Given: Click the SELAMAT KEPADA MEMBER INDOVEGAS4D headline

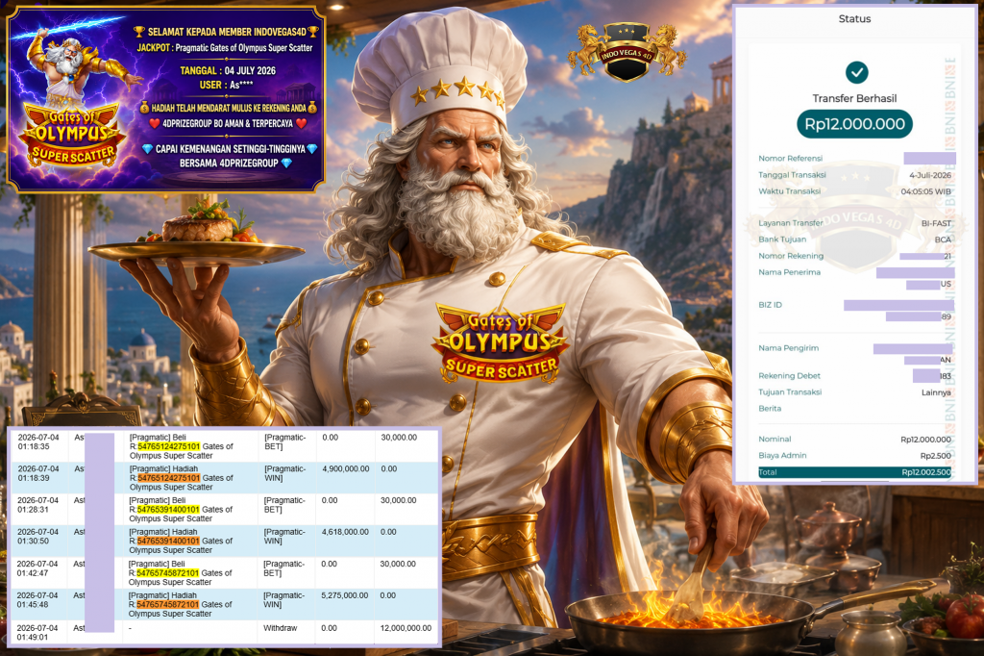Looking at the screenshot, I should coord(226,32).
